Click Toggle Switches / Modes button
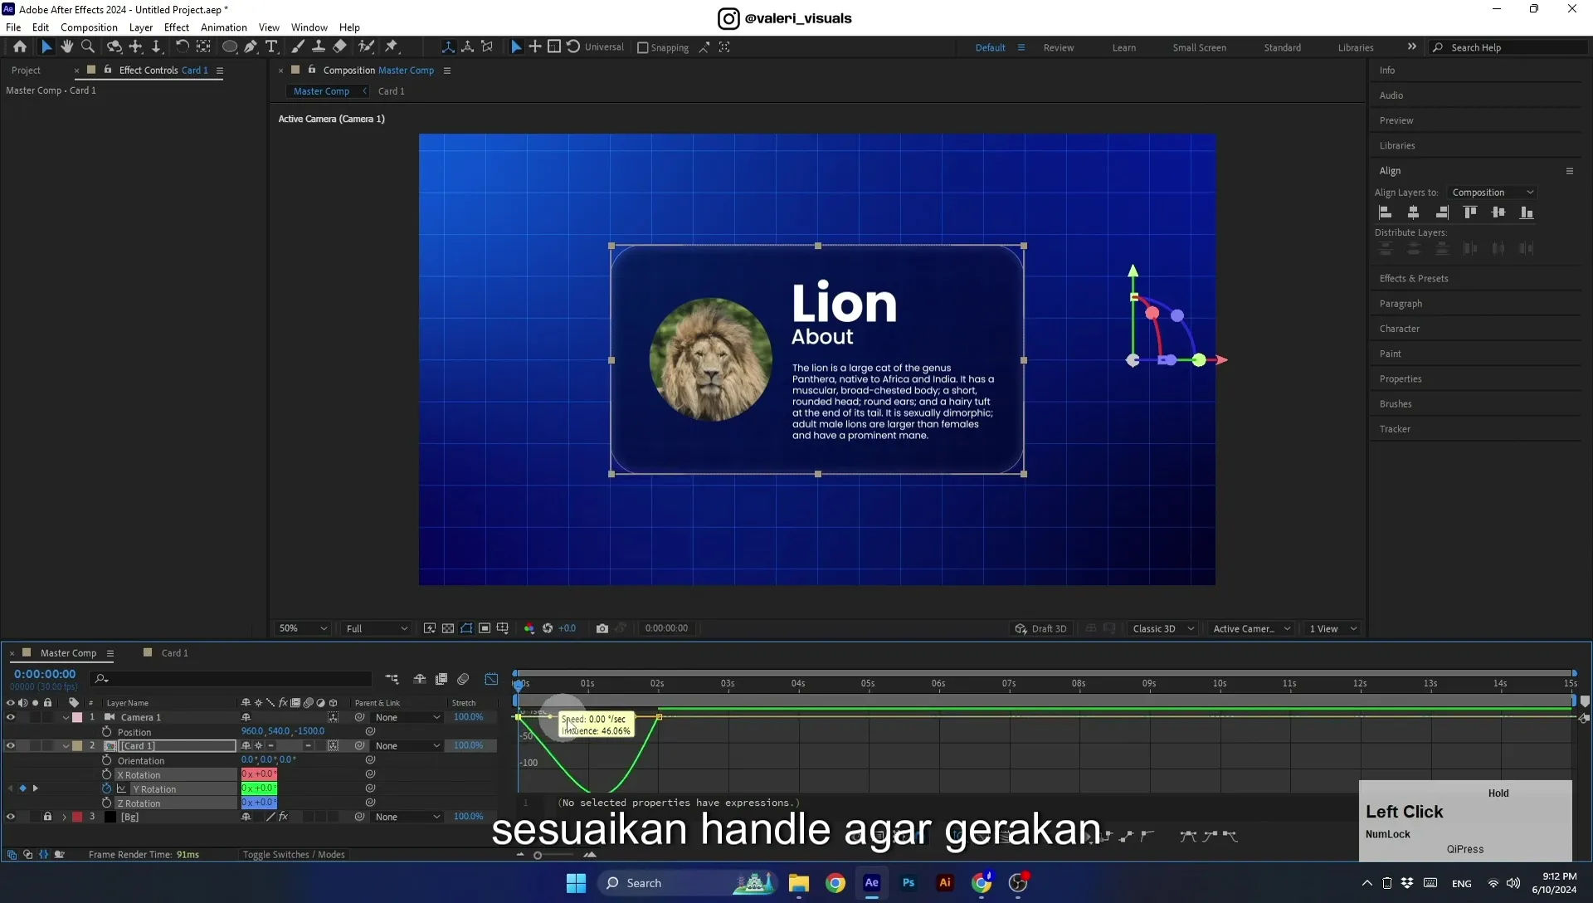 pyautogui.click(x=294, y=854)
